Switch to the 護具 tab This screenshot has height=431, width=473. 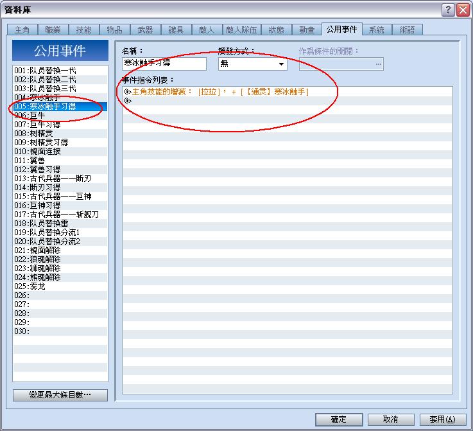(176, 30)
